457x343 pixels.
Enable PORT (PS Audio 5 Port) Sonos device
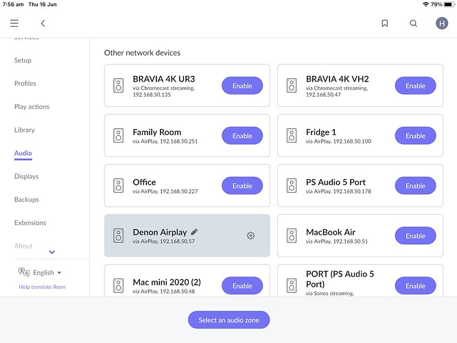click(415, 286)
